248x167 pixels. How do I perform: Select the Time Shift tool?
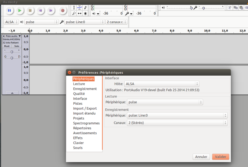click(80, 14)
